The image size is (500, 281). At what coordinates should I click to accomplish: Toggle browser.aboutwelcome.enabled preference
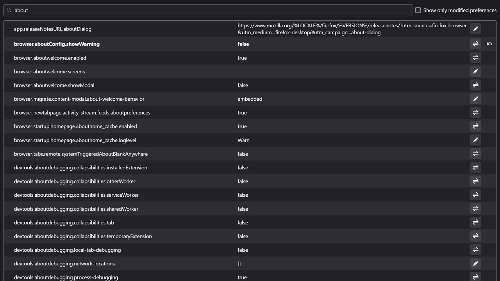click(475, 58)
